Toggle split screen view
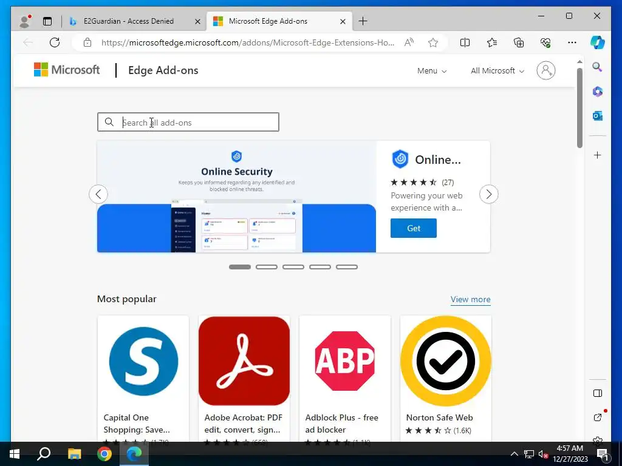This screenshot has width=622, height=466. click(x=465, y=42)
